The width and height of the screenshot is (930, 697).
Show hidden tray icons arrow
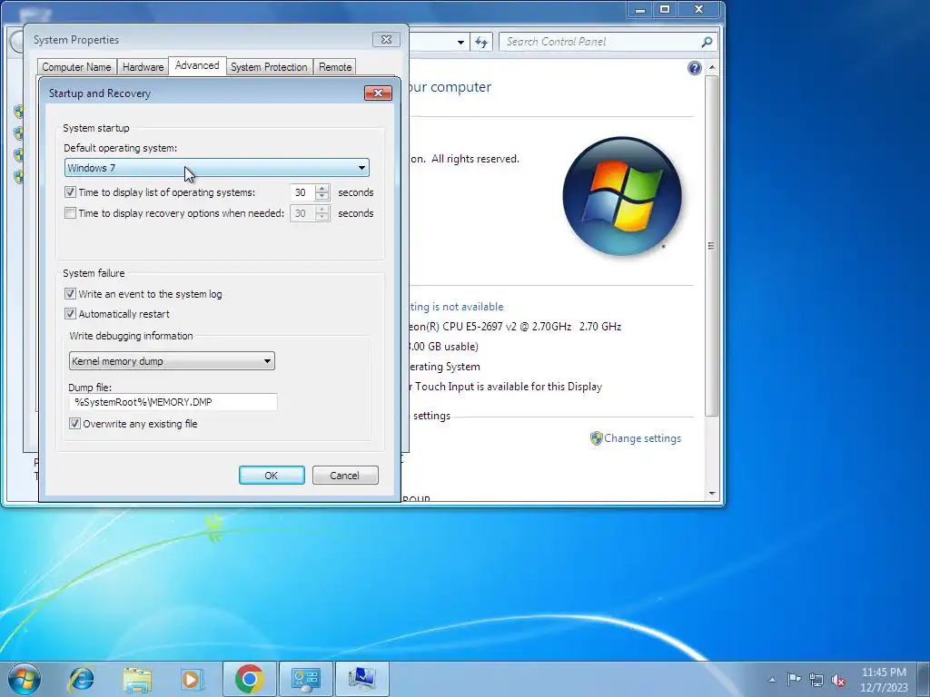point(772,680)
